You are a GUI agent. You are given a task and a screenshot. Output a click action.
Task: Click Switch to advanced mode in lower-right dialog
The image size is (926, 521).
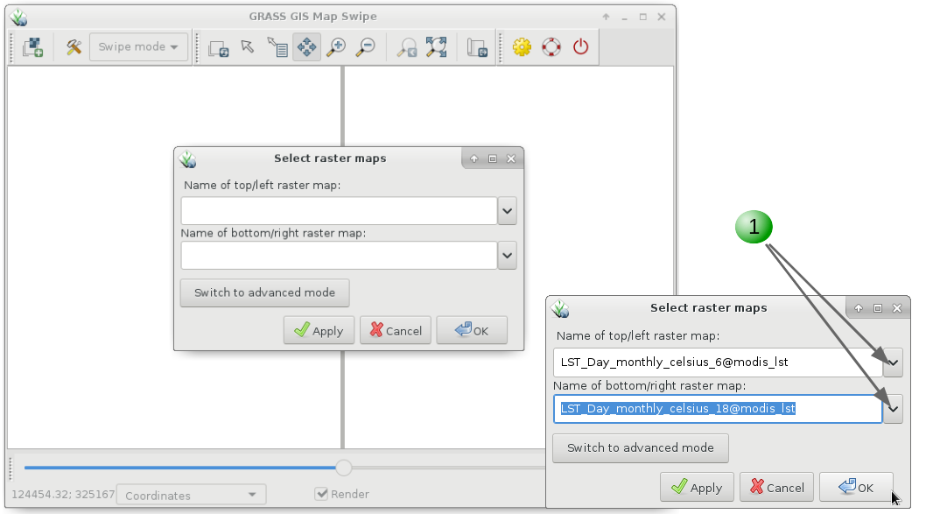[641, 448]
